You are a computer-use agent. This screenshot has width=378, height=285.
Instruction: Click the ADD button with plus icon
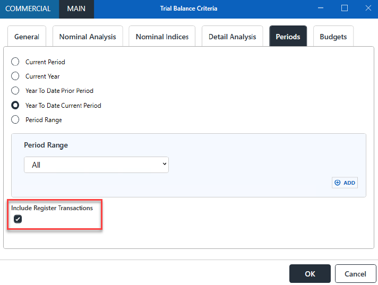[x=345, y=183]
